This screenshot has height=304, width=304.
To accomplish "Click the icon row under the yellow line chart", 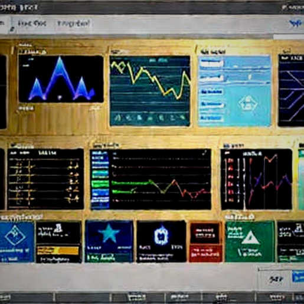I will point(150,117).
